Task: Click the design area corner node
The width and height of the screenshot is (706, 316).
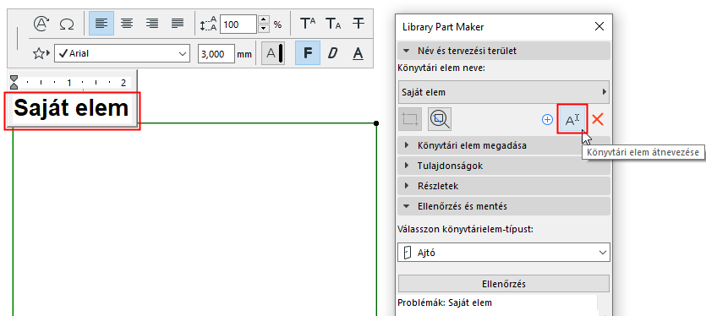Action: point(376,123)
